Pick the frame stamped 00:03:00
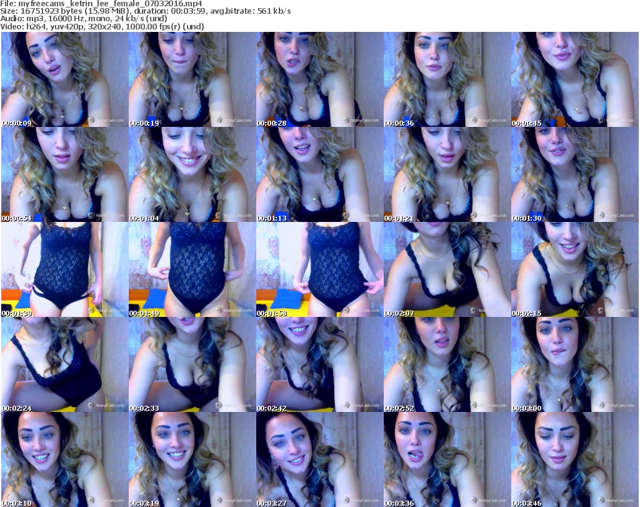 click(x=575, y=364)
